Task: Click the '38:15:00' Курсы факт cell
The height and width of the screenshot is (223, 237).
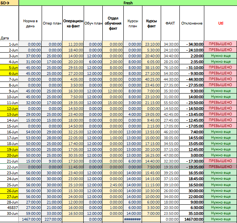Action: [x=151, y=67]
